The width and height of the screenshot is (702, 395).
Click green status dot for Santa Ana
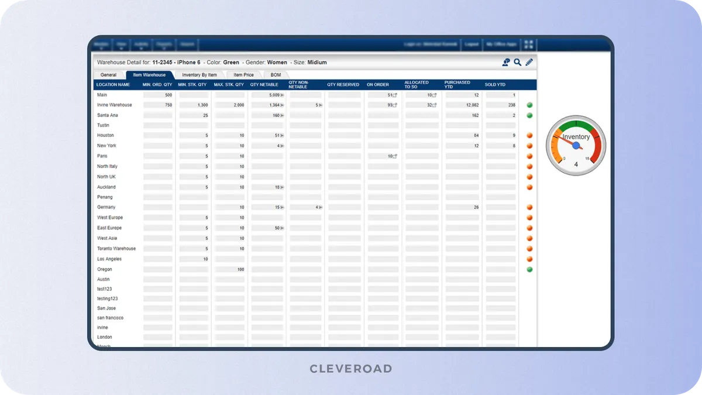pos(529,115)
